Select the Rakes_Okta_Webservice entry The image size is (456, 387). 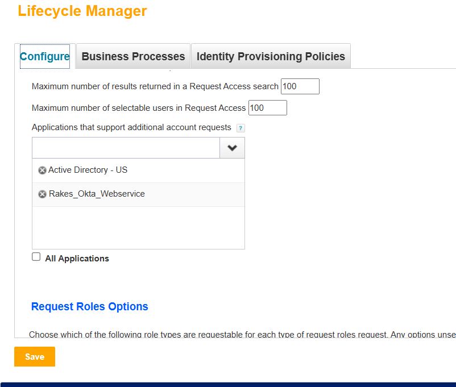(97, 194)
